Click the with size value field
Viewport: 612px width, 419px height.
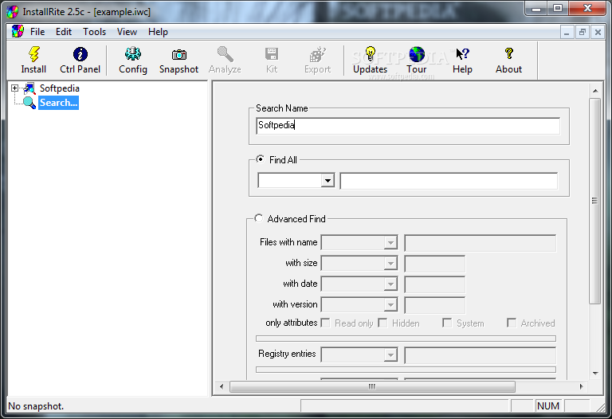coord(435,264)
